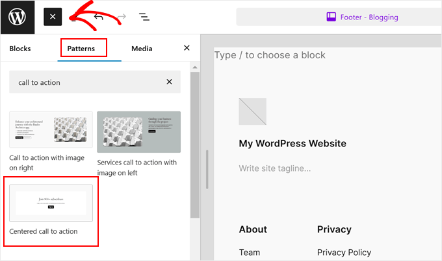Clear the search field text

pos(170,82)
